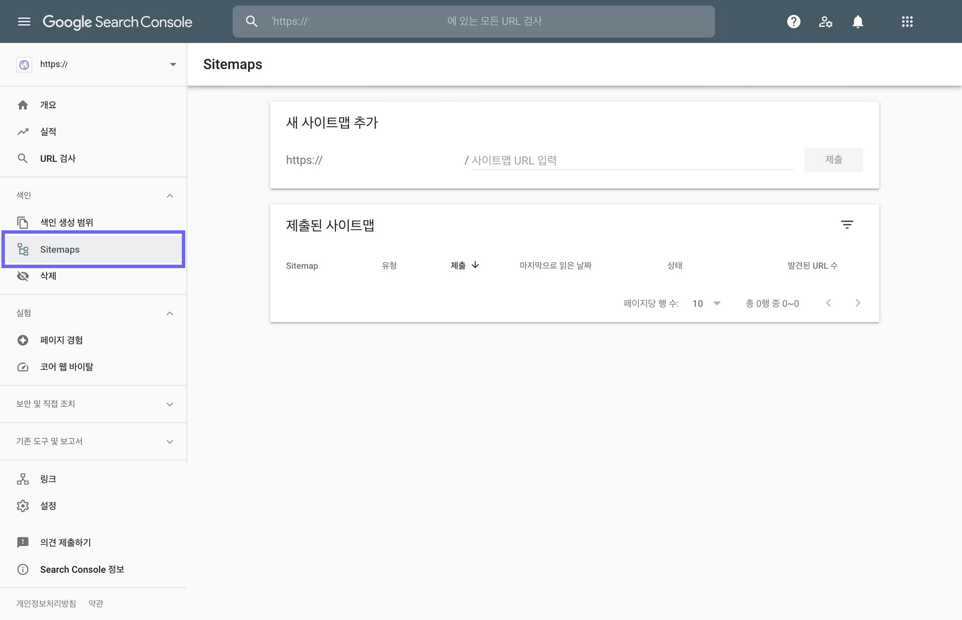Select 색인 생성 범위 in the sidebar
Image resolution: width=962 pixels, height=620 pixels.
point(67,222)
